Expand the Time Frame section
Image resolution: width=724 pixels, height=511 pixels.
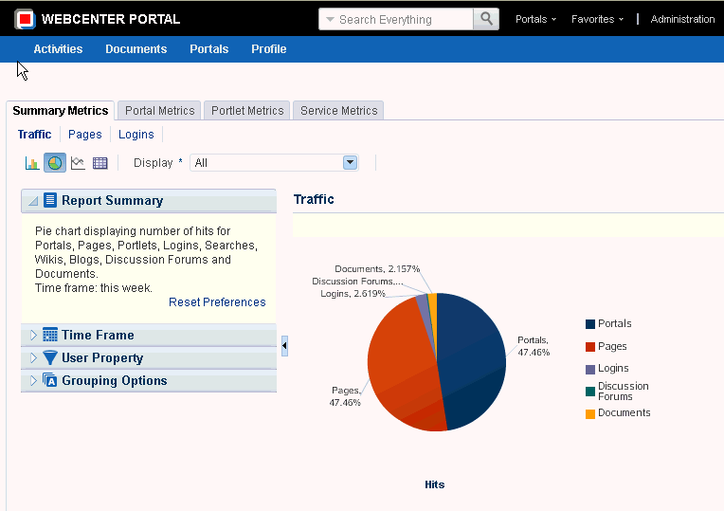(33, 335)
